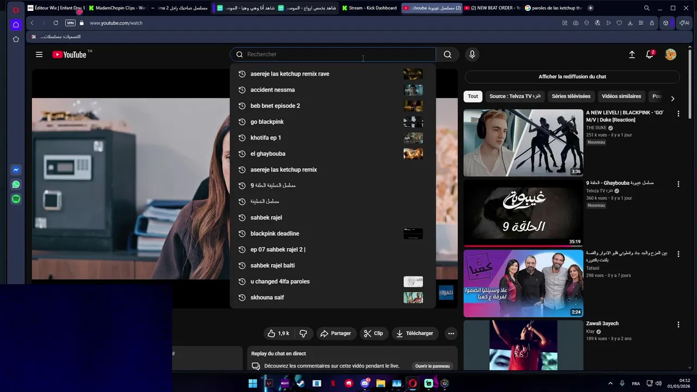Click the dislike thumbs-down button
697x392 pixels.
tap(303, 333)
